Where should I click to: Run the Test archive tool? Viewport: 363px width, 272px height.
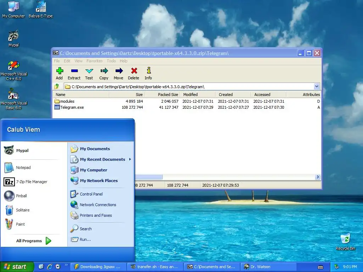click(89, 74)
